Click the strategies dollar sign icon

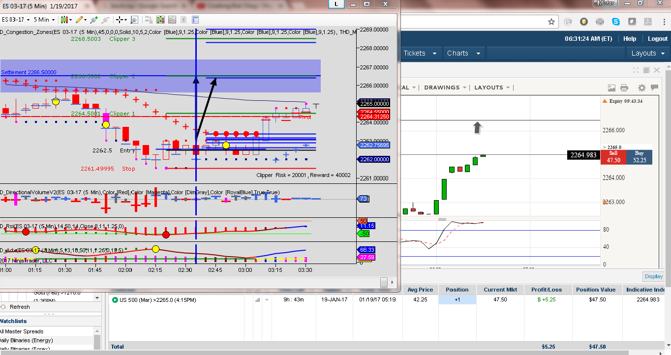[183, 20]
